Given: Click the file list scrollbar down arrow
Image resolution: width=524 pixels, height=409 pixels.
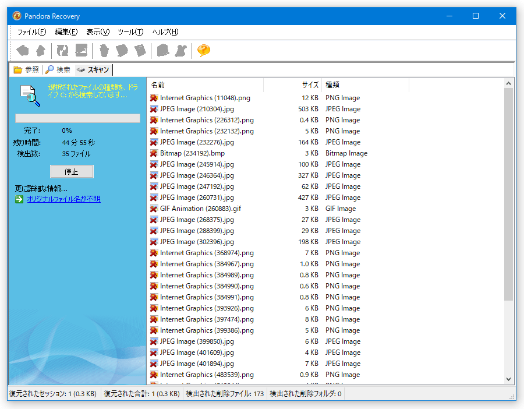Looking at the screenshot, I should (508, 379).
